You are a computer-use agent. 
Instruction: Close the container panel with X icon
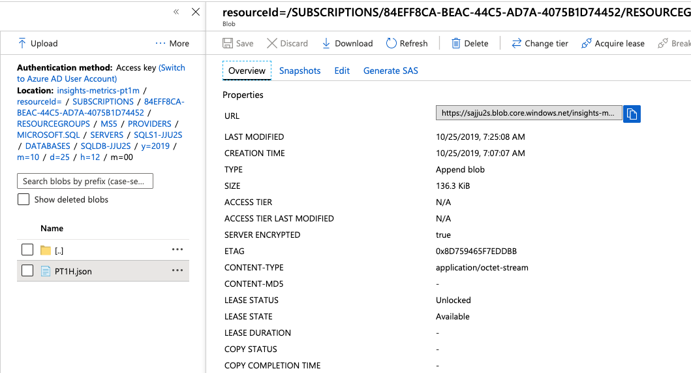[196, 12]
